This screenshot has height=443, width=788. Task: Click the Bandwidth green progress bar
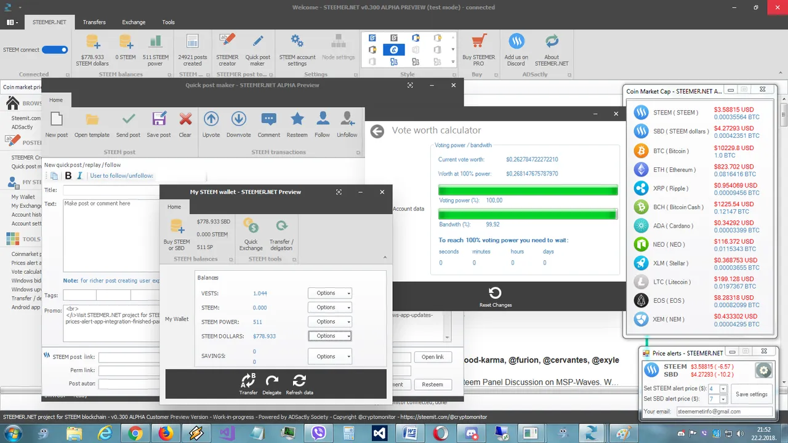528,214
